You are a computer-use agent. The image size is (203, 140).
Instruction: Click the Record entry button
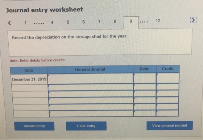pos(34,126)
